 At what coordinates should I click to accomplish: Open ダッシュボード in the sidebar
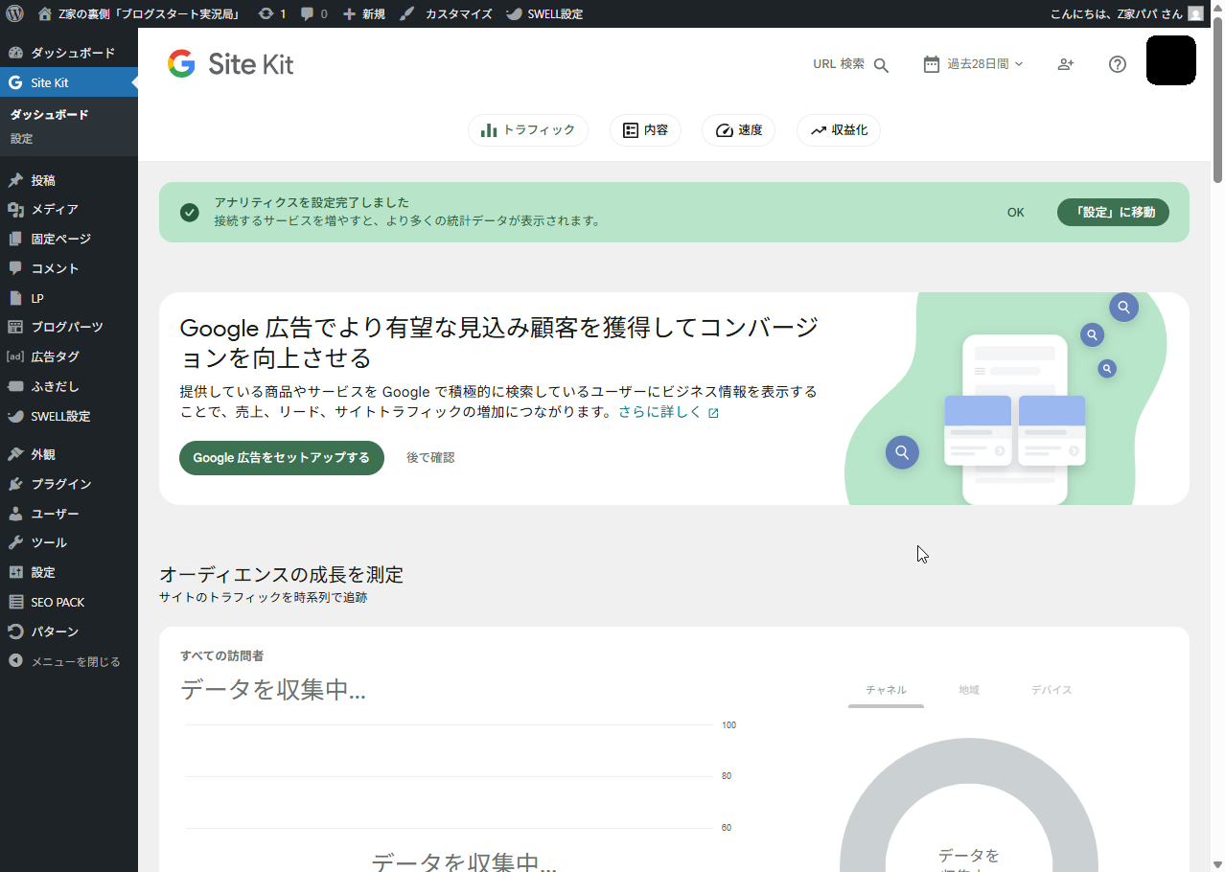tap(69, 53)
